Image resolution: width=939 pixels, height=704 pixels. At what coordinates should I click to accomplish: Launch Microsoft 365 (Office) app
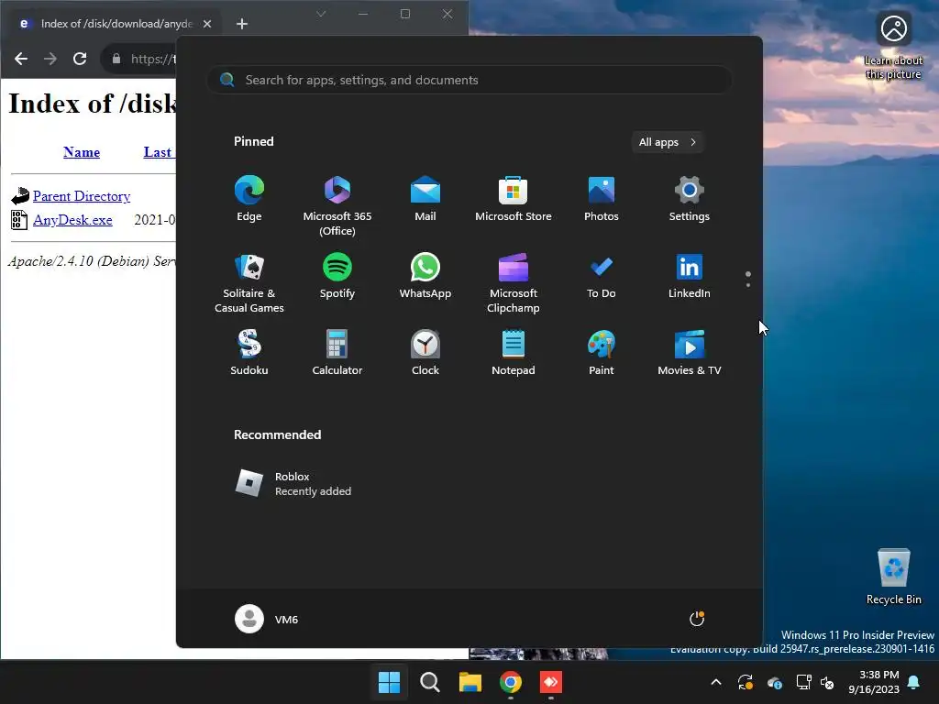pos(337,205)
